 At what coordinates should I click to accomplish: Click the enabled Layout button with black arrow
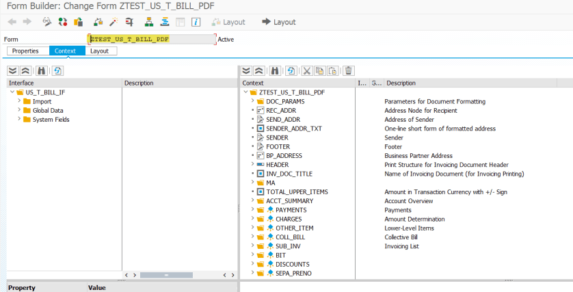pos(279,22)
